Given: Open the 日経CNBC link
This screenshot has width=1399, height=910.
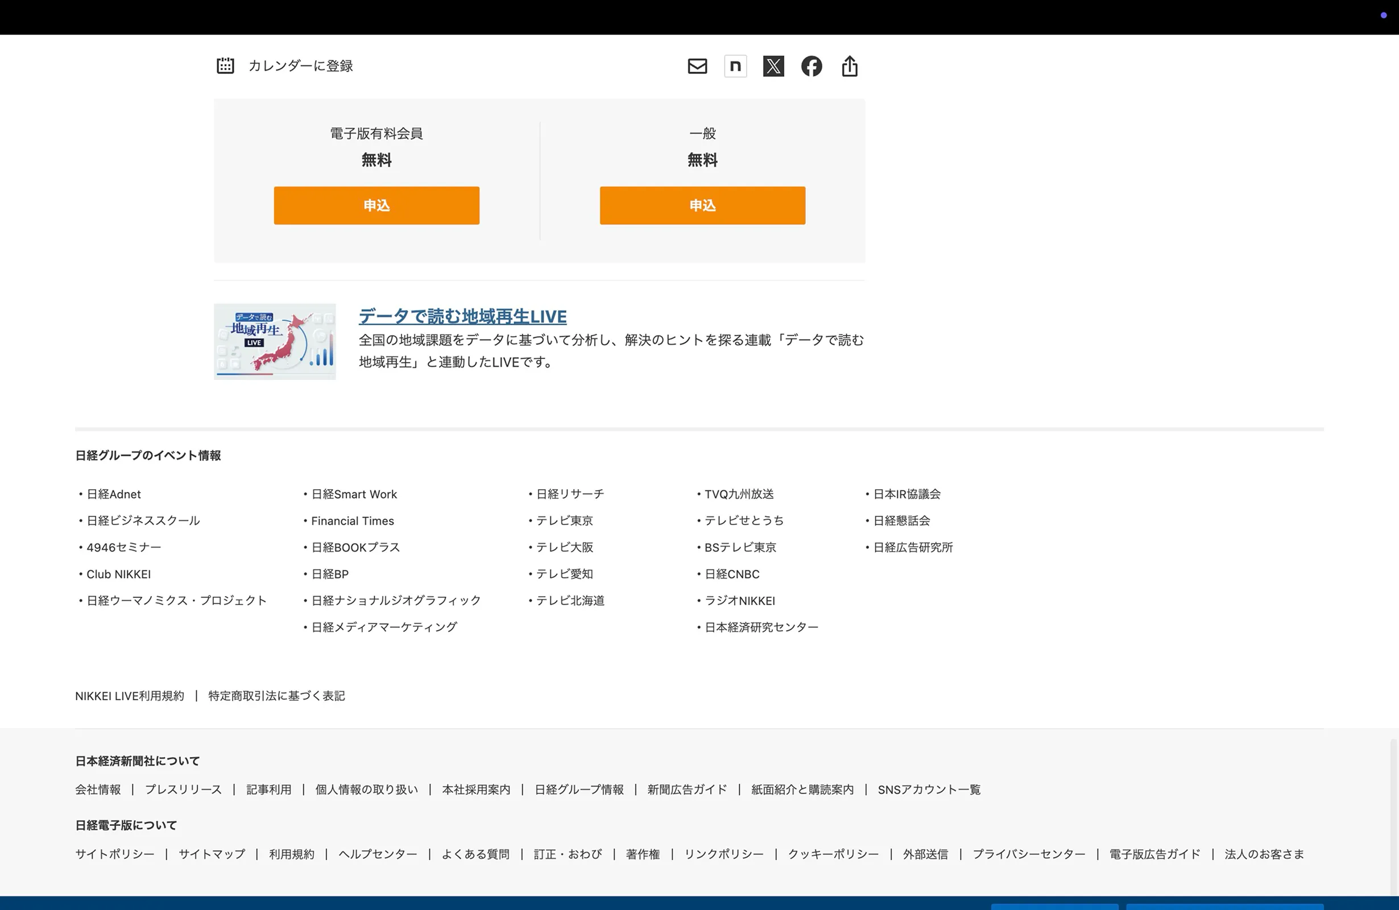Looking at the screenshot, I should 732,574.
